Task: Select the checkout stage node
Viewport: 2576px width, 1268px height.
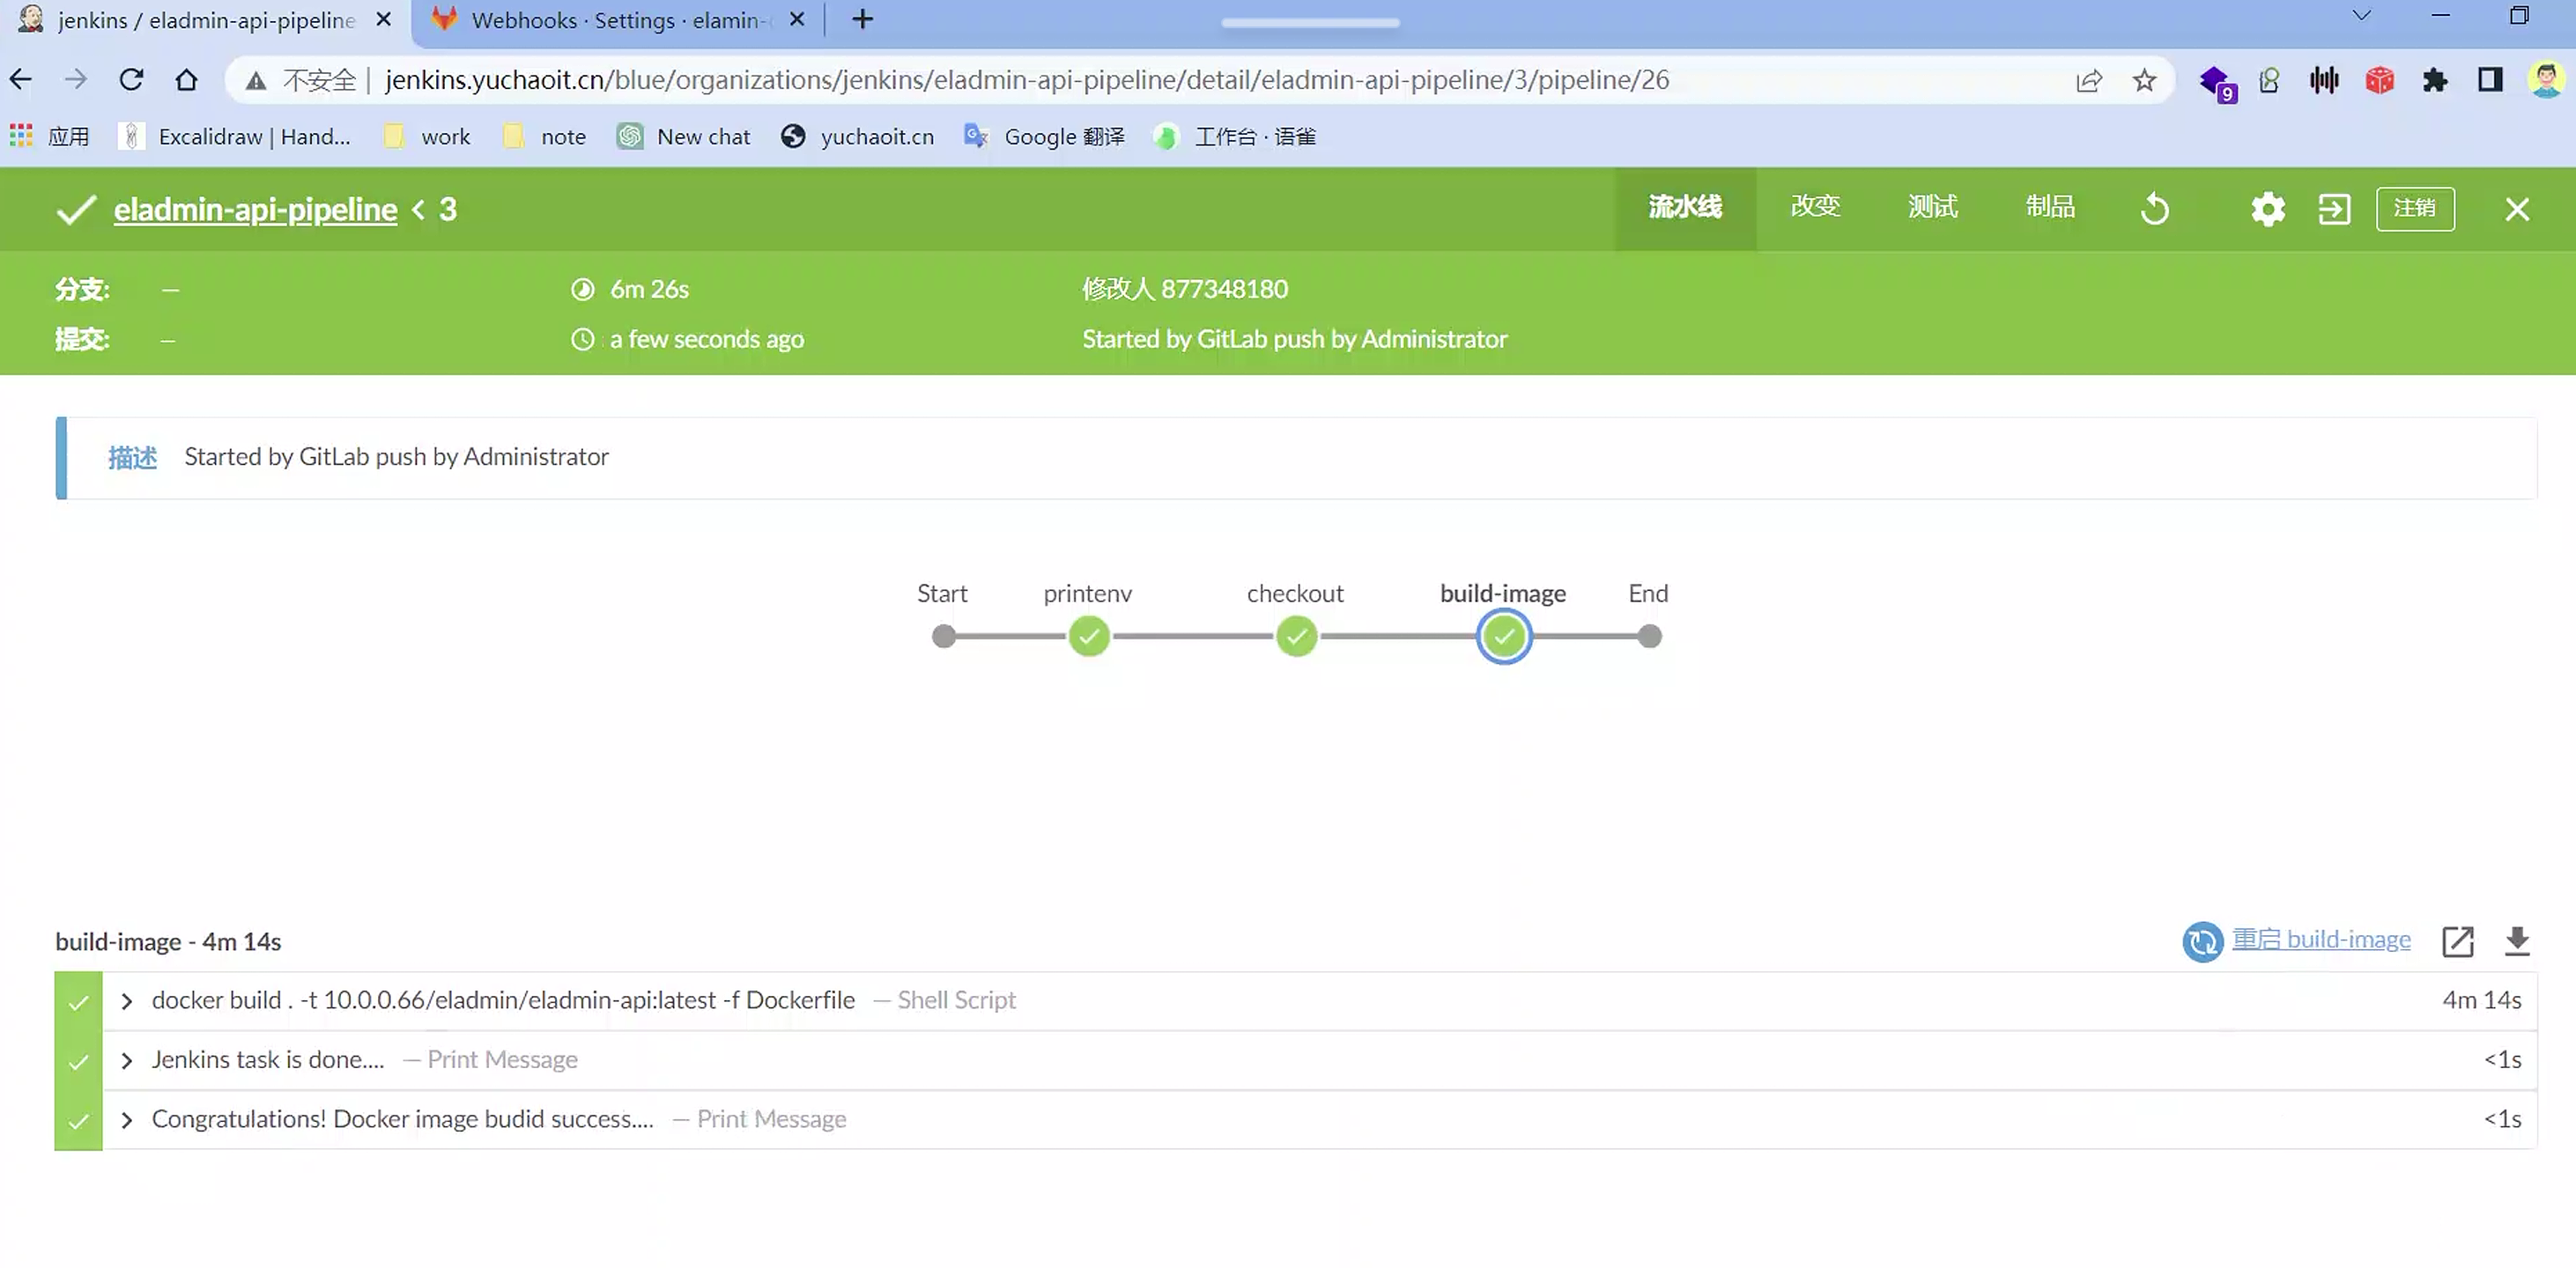Action: pyautogui.click(x=1296, y=637)
